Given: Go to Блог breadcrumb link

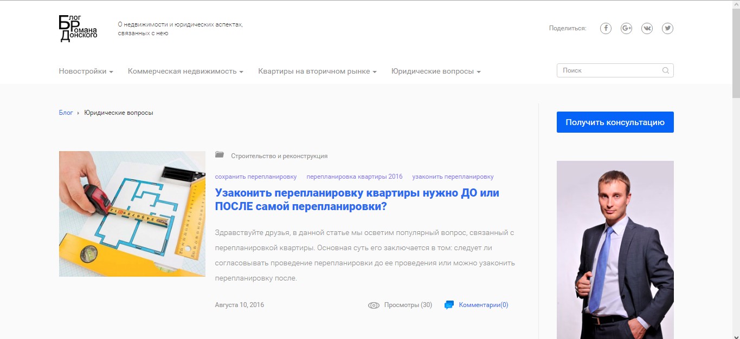Looking at the screenshot, I should [66, 113].
